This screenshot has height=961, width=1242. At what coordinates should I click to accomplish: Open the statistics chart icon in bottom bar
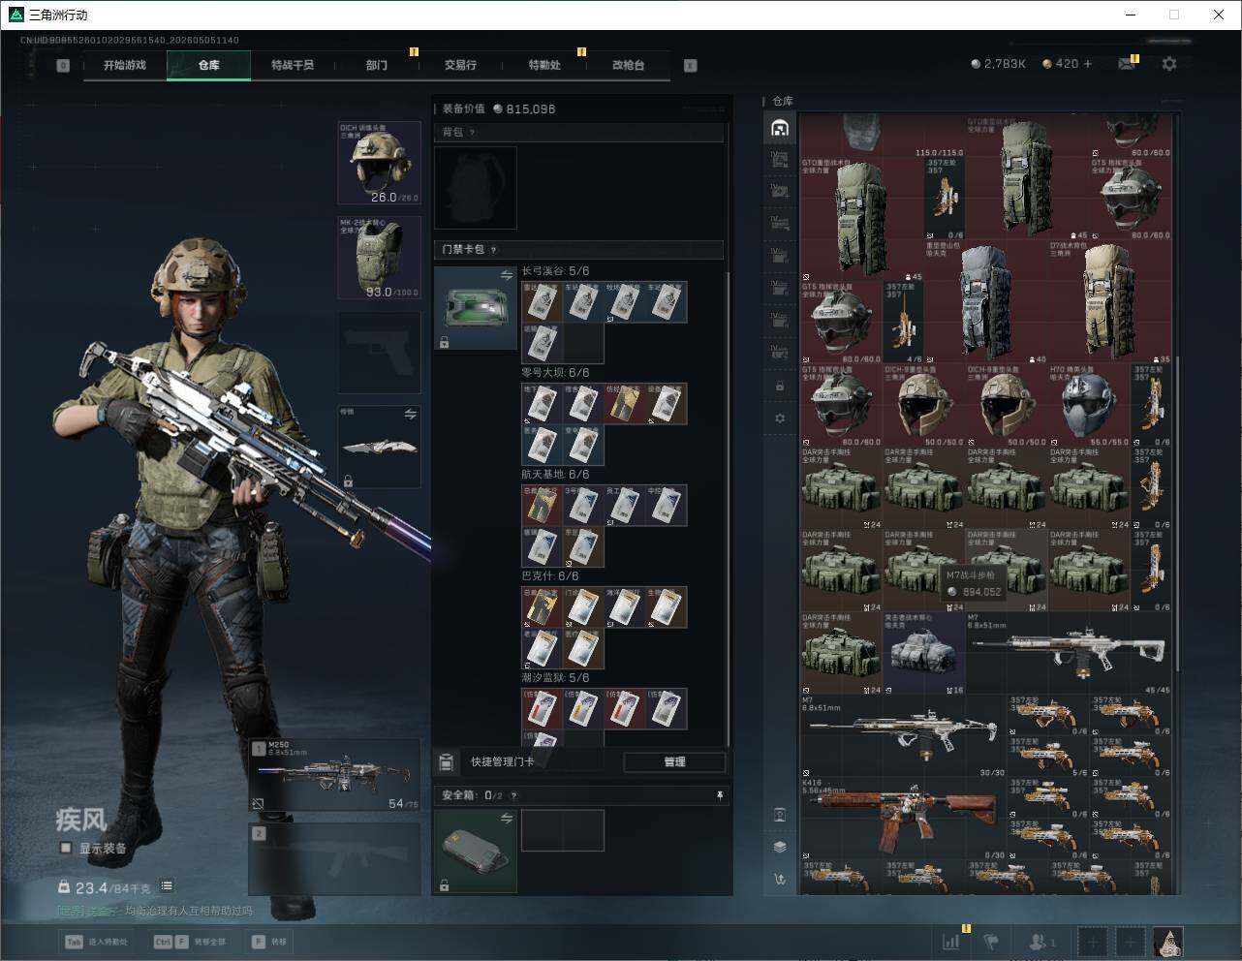[951, 941]
